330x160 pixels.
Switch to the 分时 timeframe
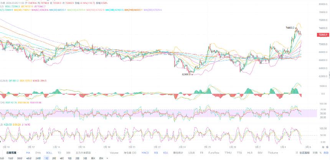[38, 158]
